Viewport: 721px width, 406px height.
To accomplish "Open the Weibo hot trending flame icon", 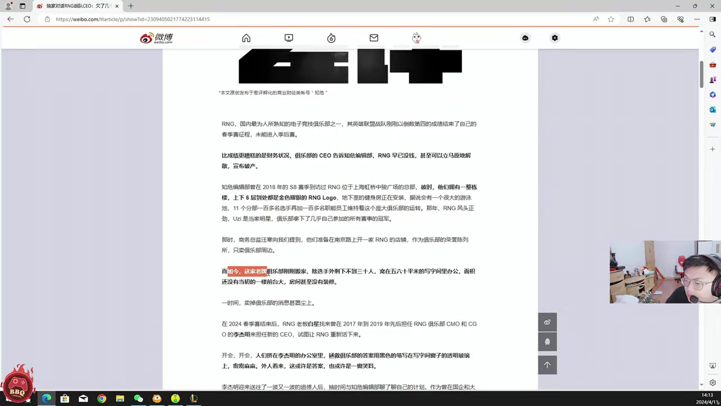I will (x=331, y=38).
